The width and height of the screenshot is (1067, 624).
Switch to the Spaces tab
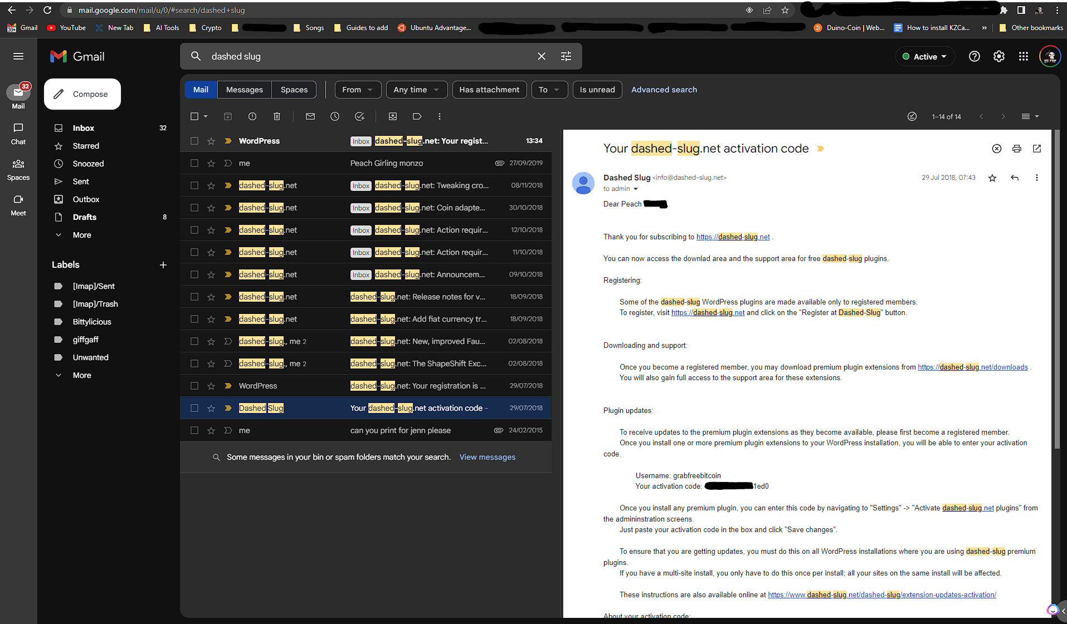(294, 90)
